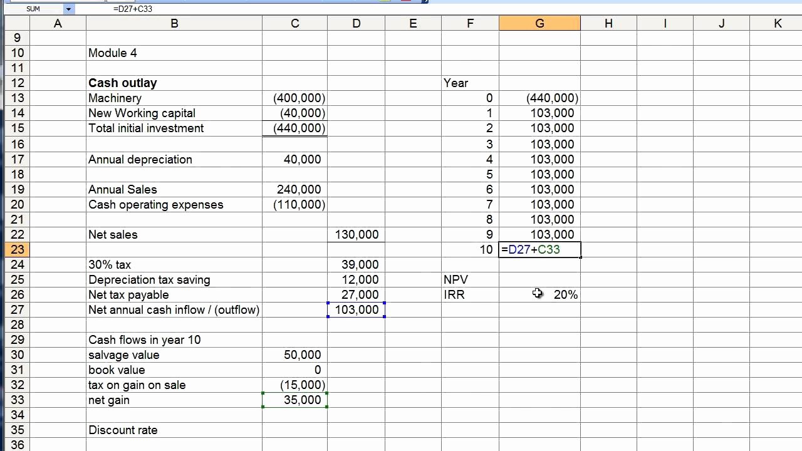Click the net gain 35,000 cell
This screenshot has width=802, height=451.
[x=294, y=400]
